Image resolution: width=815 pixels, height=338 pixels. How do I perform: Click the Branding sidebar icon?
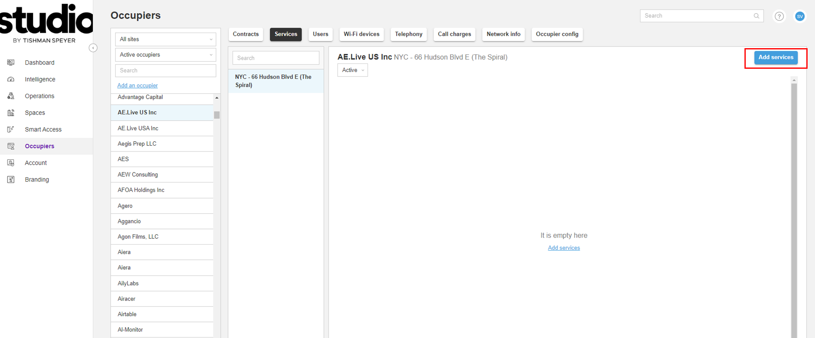click(x=11, y=179)
